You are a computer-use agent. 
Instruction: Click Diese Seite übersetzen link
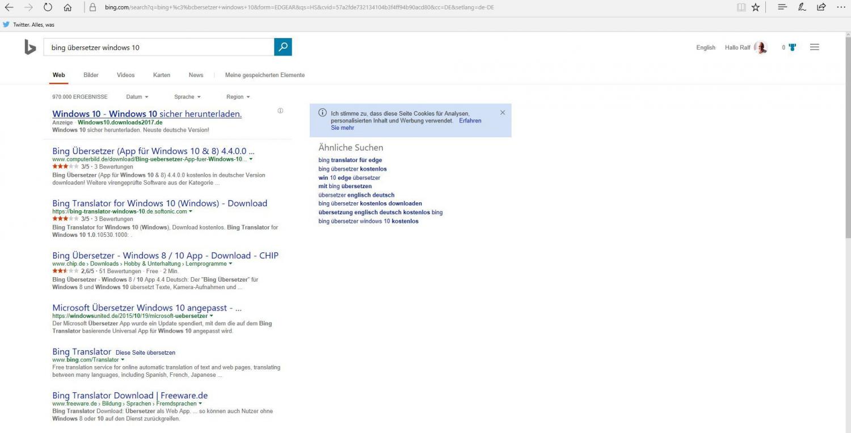coord(145,353)
